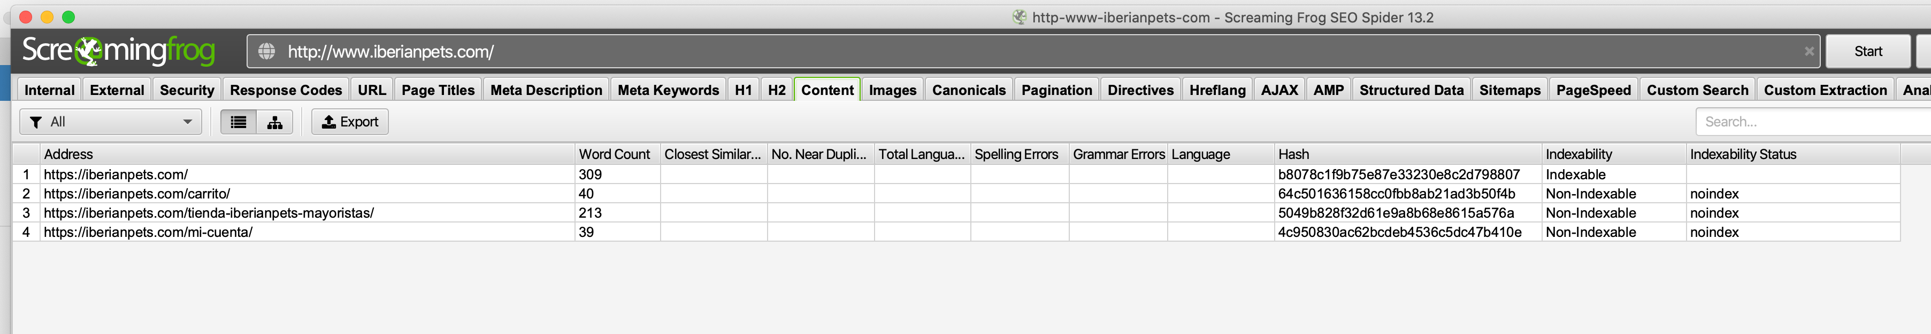Click the Search input field

pyautogui.click(x=1814, y=122)
